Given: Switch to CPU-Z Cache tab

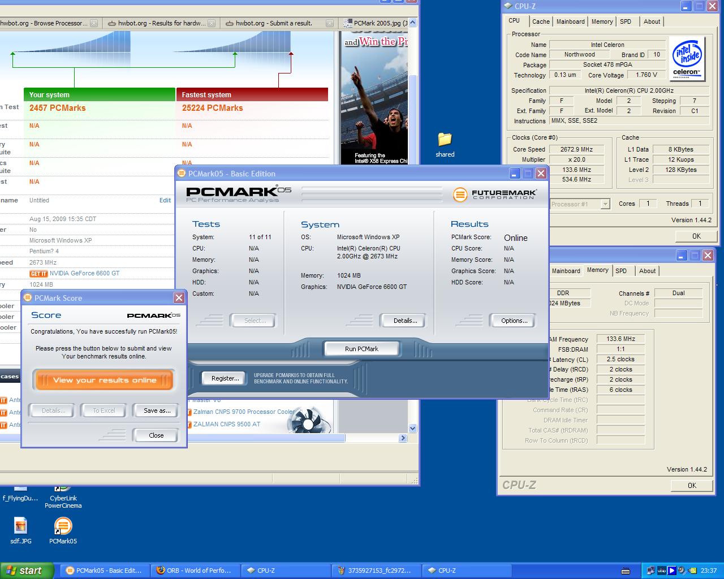Looking at the screenshot, I should [x=541, y=21].
